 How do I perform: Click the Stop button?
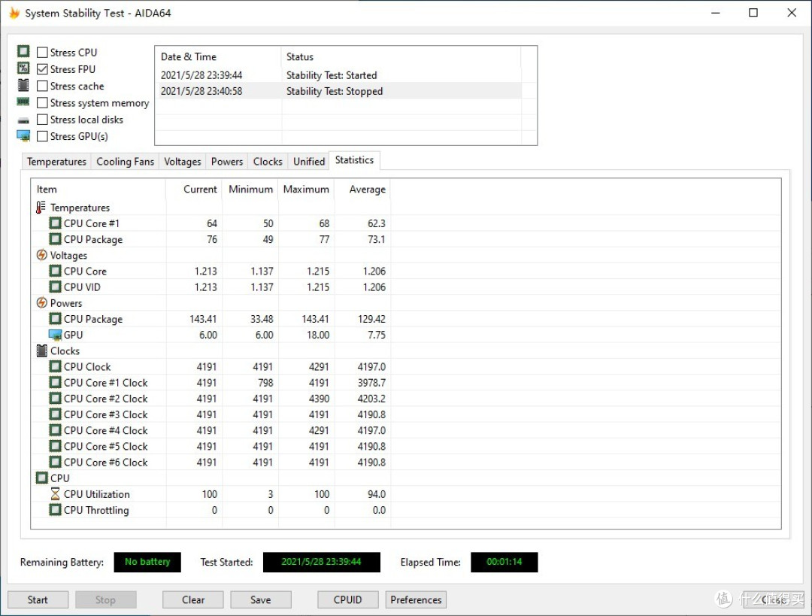[x=106, y=599]
